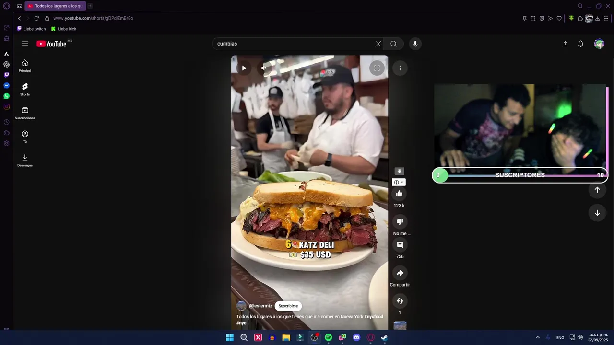Add page to bookmarks heart icon
The image size is (614, 345).
[x=559, y=18]
